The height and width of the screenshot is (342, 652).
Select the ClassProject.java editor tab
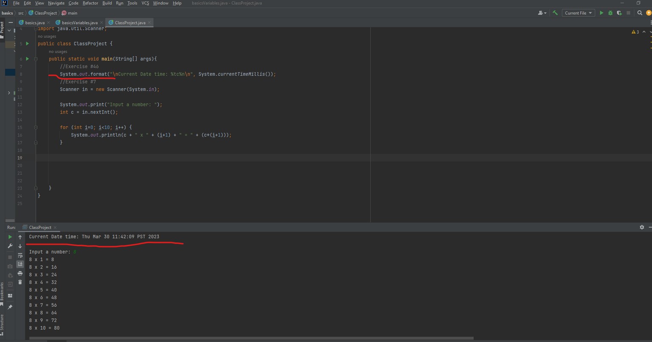130,22
